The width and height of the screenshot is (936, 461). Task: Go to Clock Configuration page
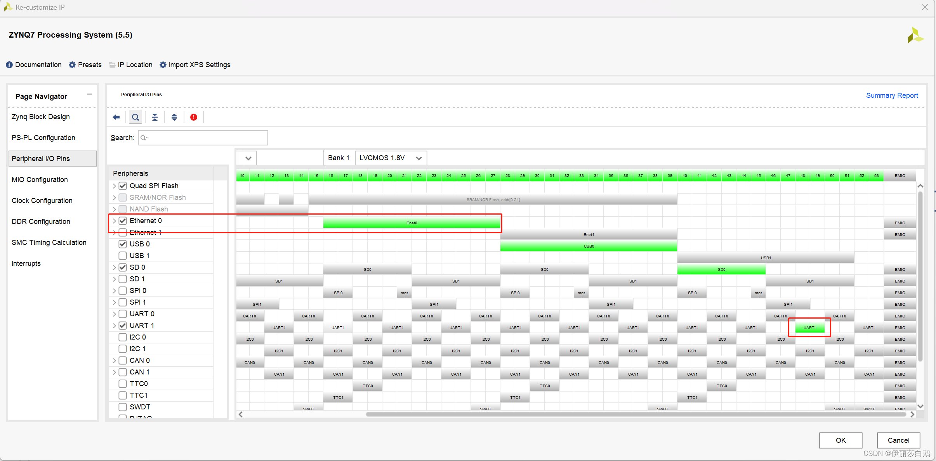click(42, 201)
